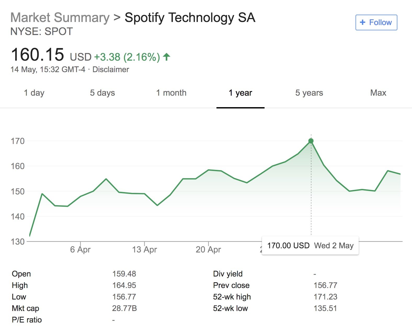Click the Mkt cap value 28.77B
412x334 pixels.
tap(124, 308)
